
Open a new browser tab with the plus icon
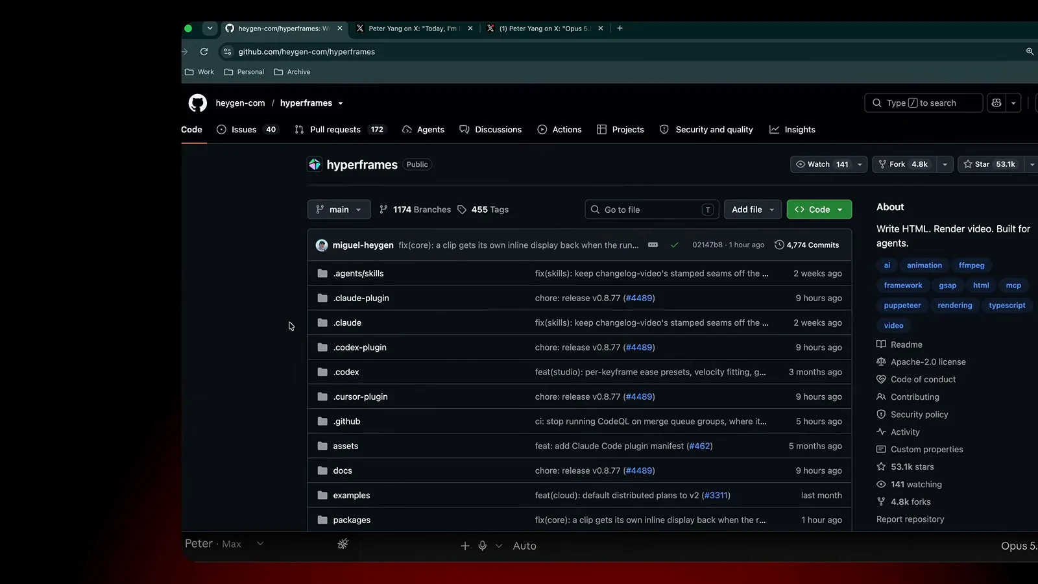tap(620, 29)
